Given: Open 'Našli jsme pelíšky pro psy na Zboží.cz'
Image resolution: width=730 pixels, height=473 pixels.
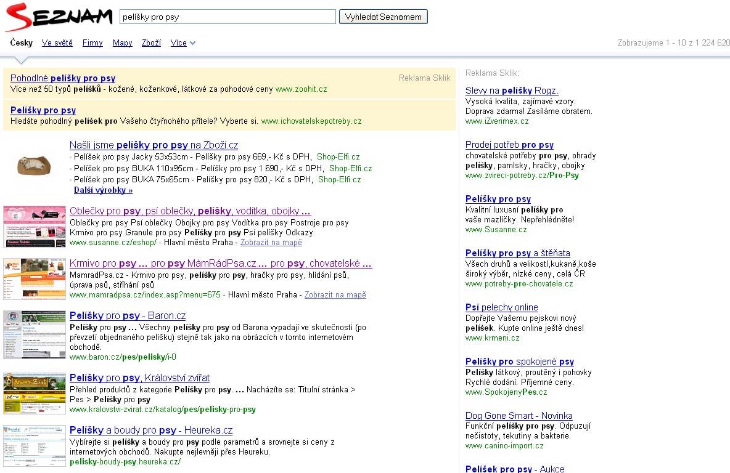Looking at the screenshot, I should [154, 145].
